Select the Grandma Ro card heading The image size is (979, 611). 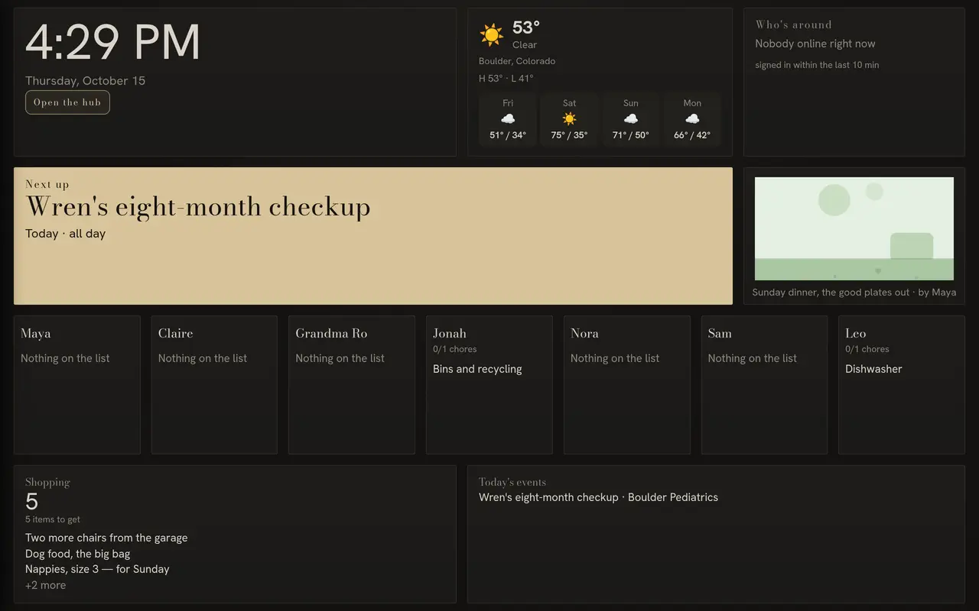point(331,333)
